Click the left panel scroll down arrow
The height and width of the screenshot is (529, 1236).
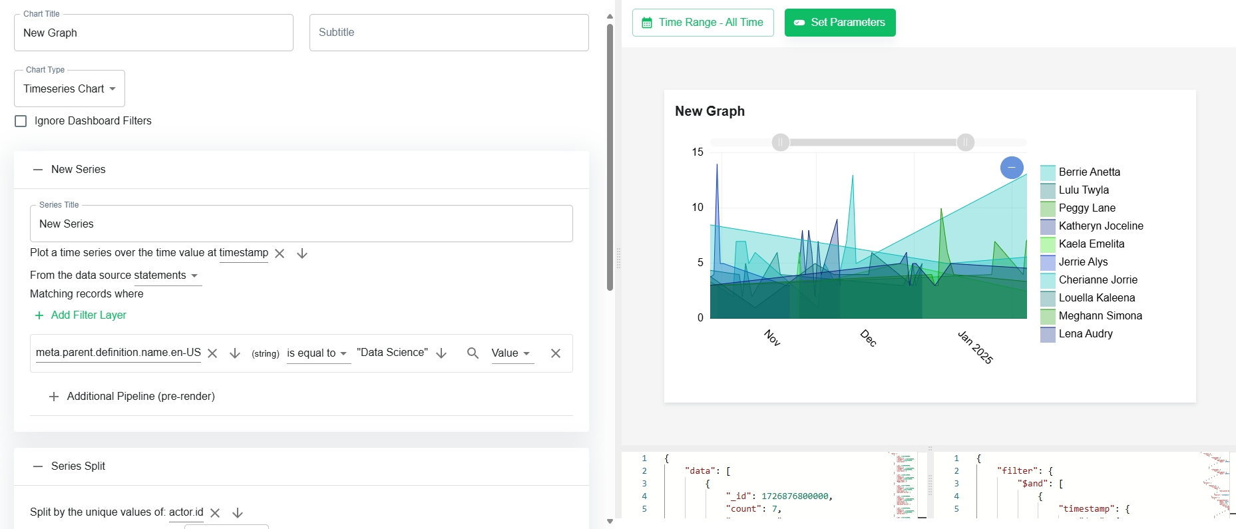pyautogui.click(x=610, y=521)
